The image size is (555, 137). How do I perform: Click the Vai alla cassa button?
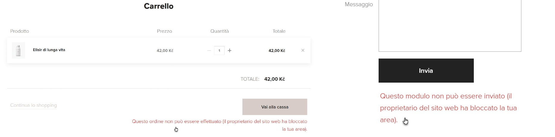pos(275,107)
